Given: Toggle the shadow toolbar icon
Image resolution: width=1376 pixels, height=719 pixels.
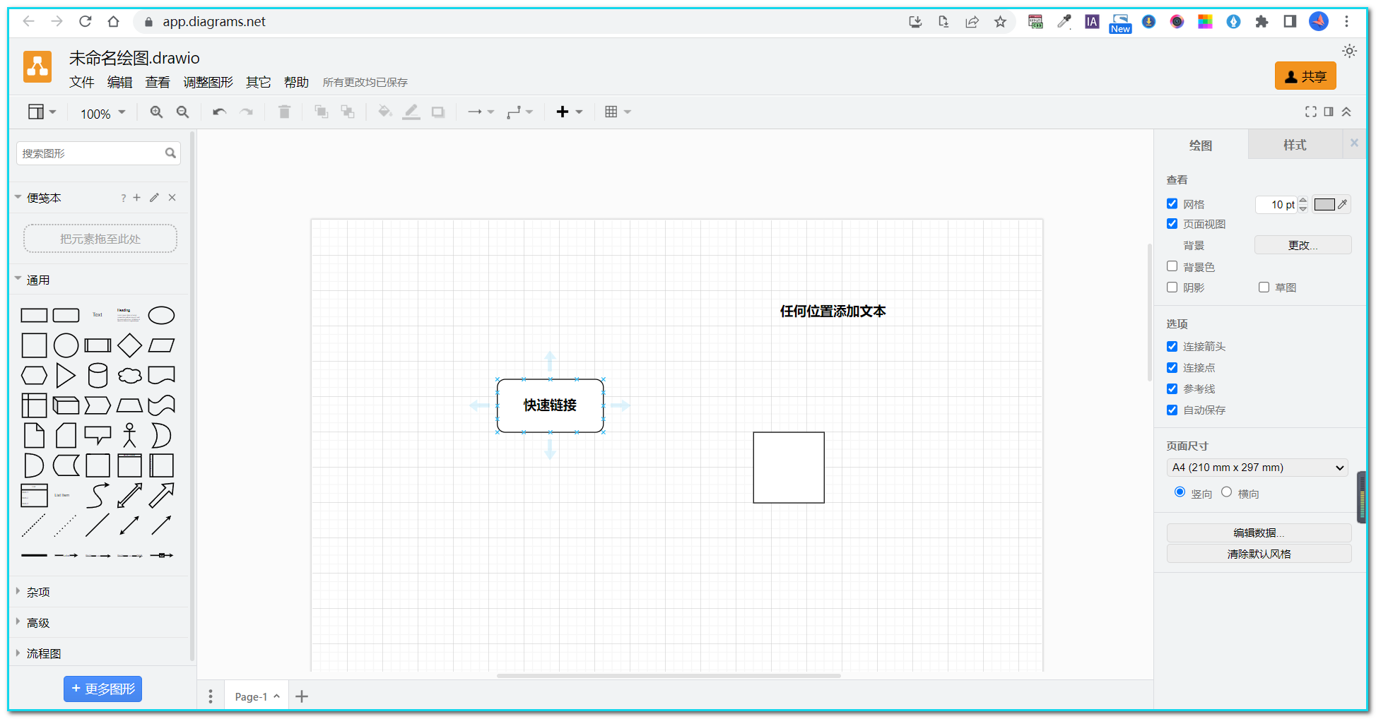Looking at the screenshot, I should 438,112.
